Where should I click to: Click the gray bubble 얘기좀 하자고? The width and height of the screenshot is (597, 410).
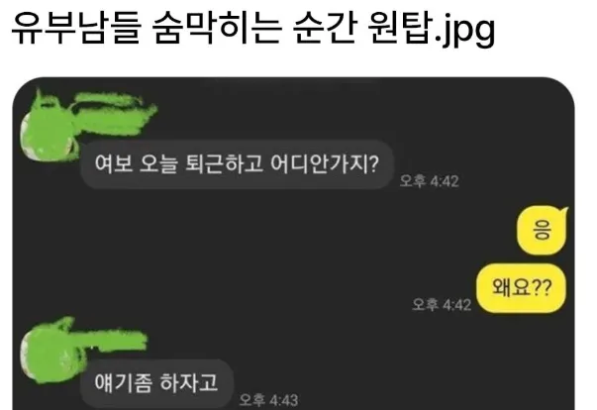click(156, 383)
